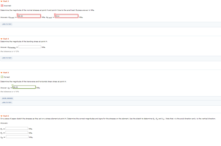This screenshot has height=146, width=221.
Task: Edit the point K axial stress input
Action: 67,16
